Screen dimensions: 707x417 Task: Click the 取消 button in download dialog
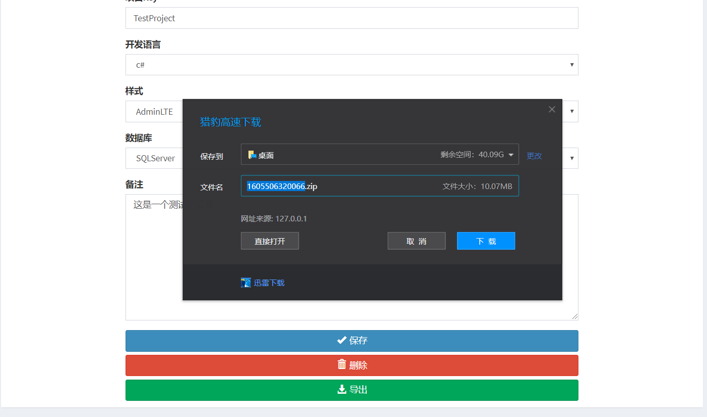coord(417,241)
